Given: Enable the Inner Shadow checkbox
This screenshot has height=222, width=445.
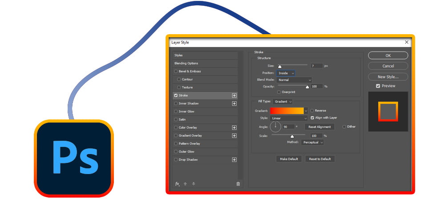Looking at the screenshot, I should [x=176, y=103].
